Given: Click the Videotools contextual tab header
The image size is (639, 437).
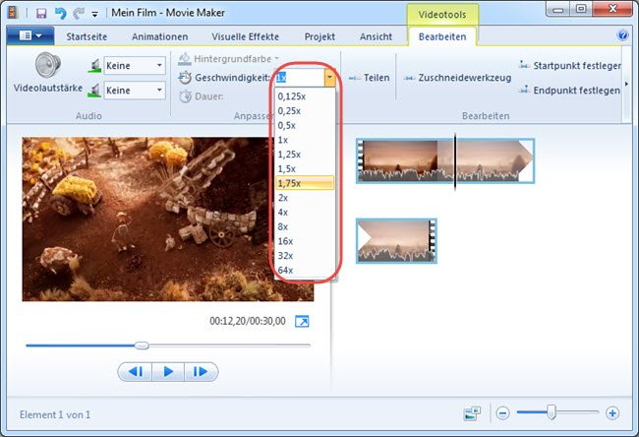Looking at the screenshot, I should pyautogui.click(x=442, y=15).
